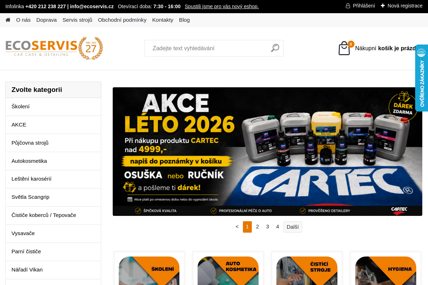Open the Půjčovna strojů category
428x285 pixels.
tap(53, 143)
